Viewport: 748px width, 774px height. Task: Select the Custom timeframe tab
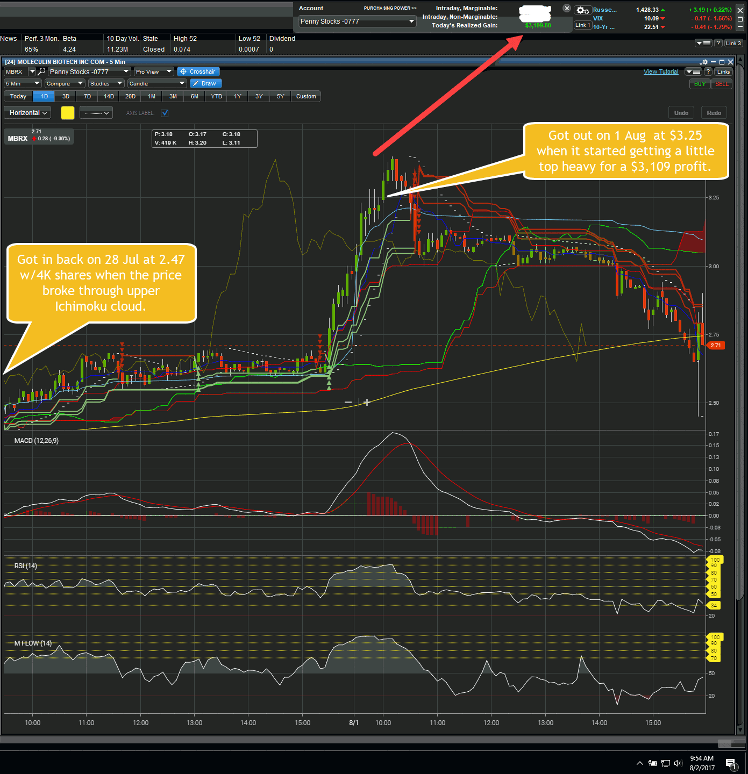(305, 96)
